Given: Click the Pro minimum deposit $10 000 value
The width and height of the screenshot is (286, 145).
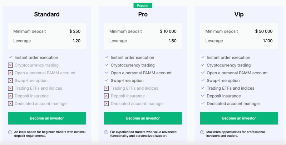Looking at the screenshot, I should point(168,31).
